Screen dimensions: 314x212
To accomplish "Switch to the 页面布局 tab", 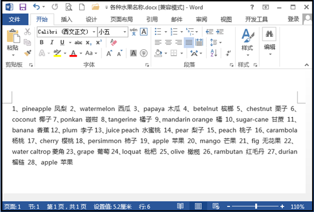I will pos(122,19).
